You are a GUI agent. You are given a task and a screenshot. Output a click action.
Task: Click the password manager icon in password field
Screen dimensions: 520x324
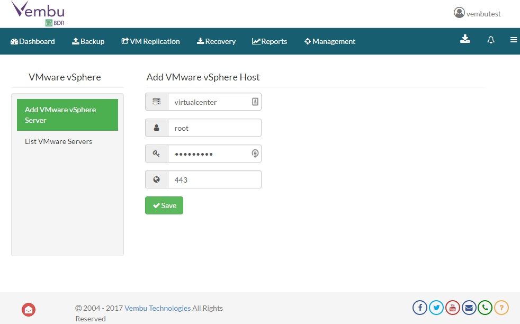[x=255, y=153]
